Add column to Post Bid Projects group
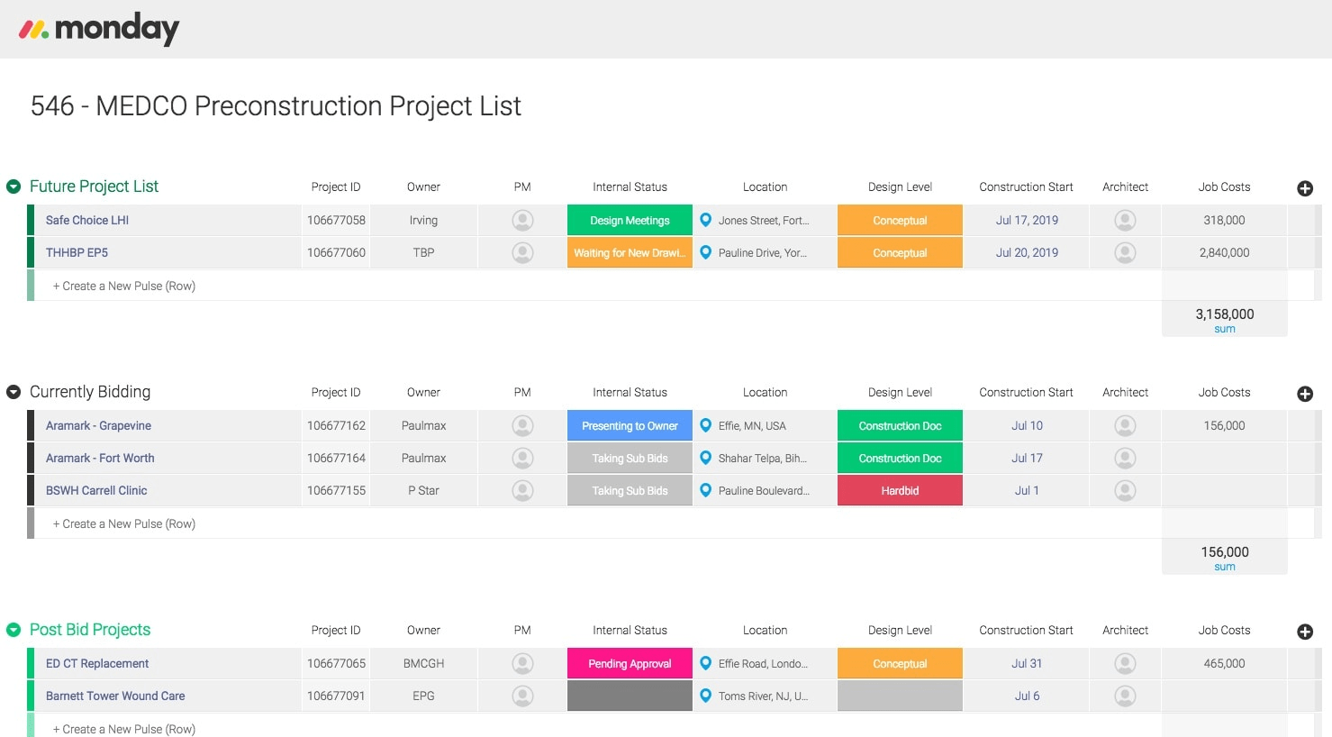Image resolution: width=1332 pixels, height=737 pixels. (x=1305, y=632)
